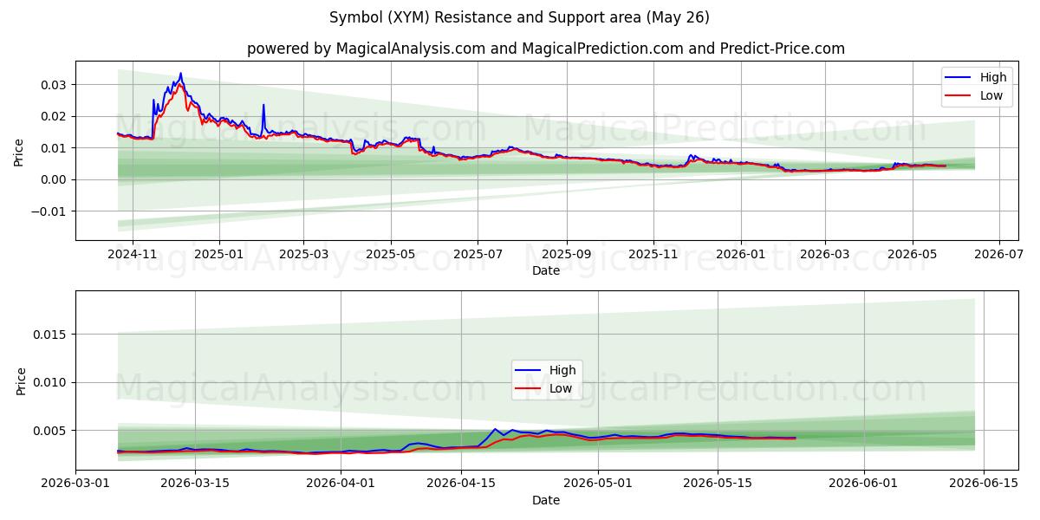The height and width of the screenshot is (520, 1040).
Task: Click the '2026-06-15' date tick label
Action: (x=984, y=483)
